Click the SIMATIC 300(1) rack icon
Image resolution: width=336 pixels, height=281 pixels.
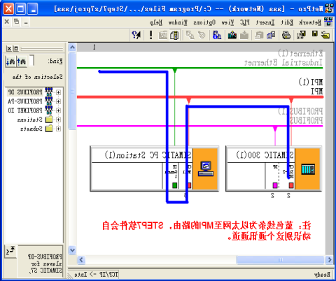tap(308, 169)
